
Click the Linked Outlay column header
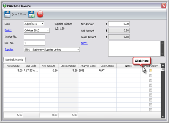(x=150, y=66)
